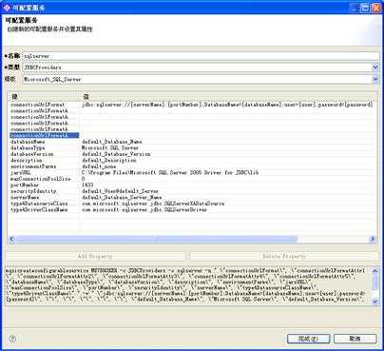Click the default_Database_Version value cell
Screen dimensions: 384x351
[x=116, y=154]
